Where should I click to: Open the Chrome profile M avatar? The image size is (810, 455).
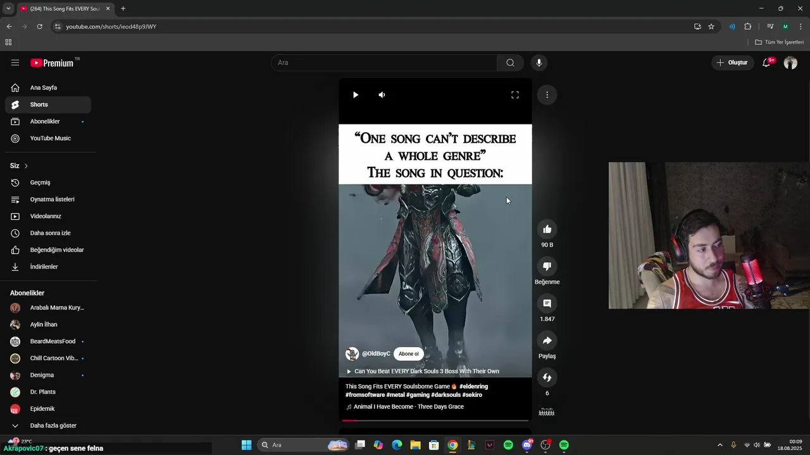pyautogui.click(x=785, y=27)
